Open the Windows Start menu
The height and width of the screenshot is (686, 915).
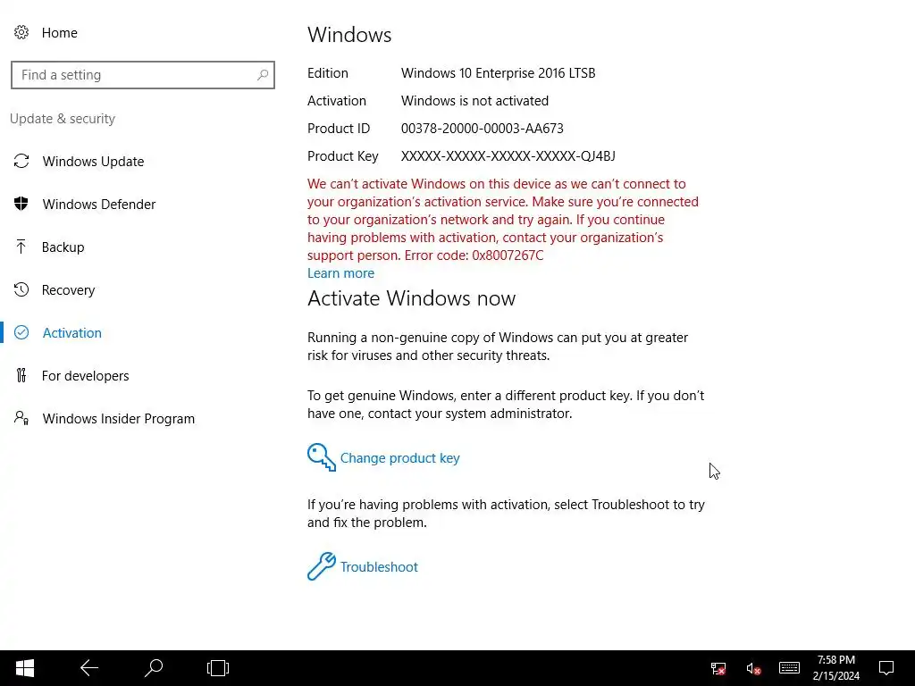tap(25, 668)
